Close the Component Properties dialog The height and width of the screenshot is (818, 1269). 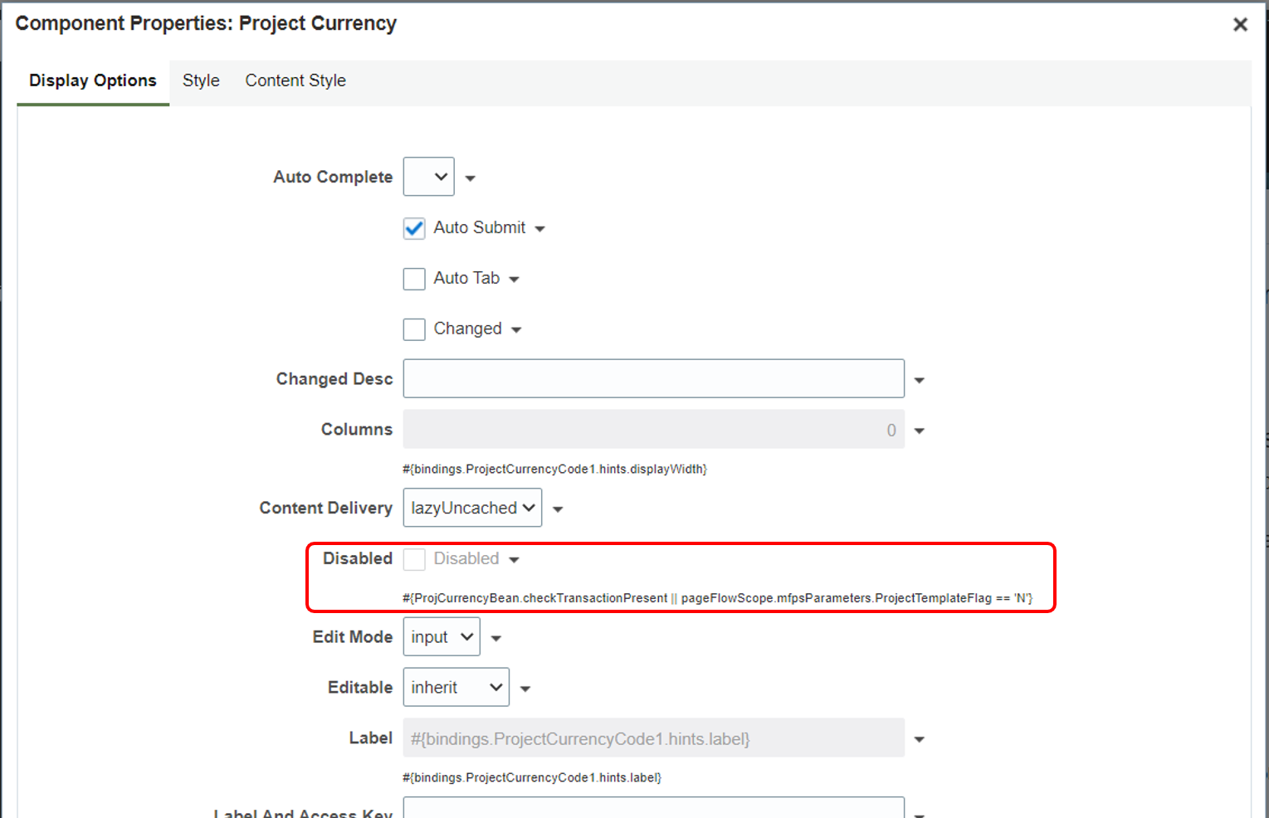click(1240, 25)
